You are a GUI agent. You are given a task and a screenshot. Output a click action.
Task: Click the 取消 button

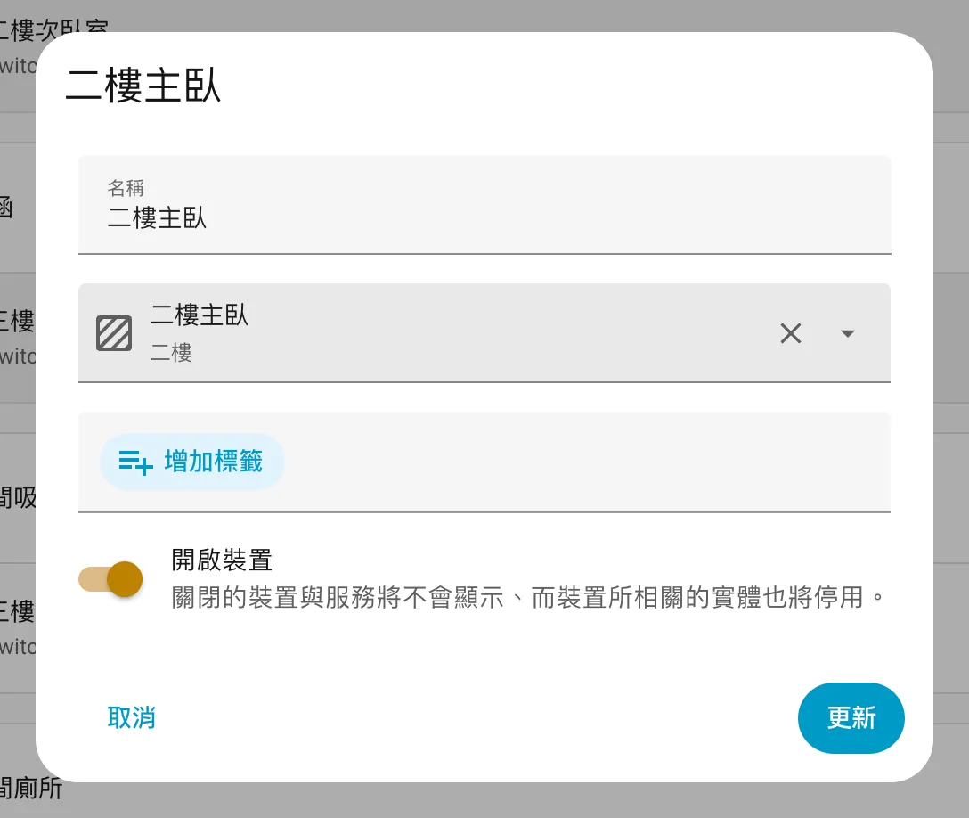pos(132,717)
